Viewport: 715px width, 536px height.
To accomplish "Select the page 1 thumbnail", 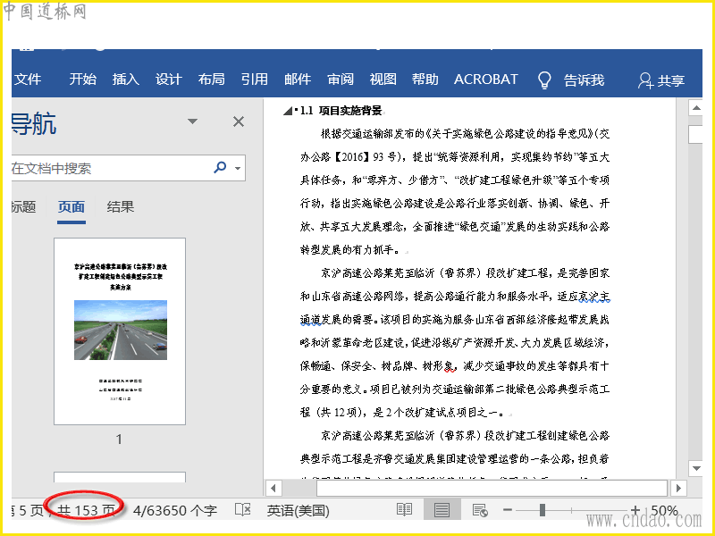I will 120,331.
